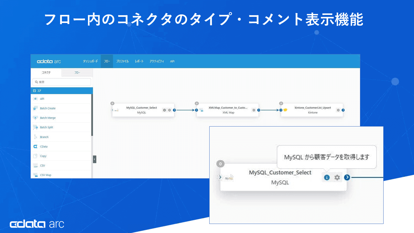The width and height of the screenshot is (414, 233).
Task: Open settings gear on XMLMap_Customer_to_Custo connector
Action: point(255,110)
